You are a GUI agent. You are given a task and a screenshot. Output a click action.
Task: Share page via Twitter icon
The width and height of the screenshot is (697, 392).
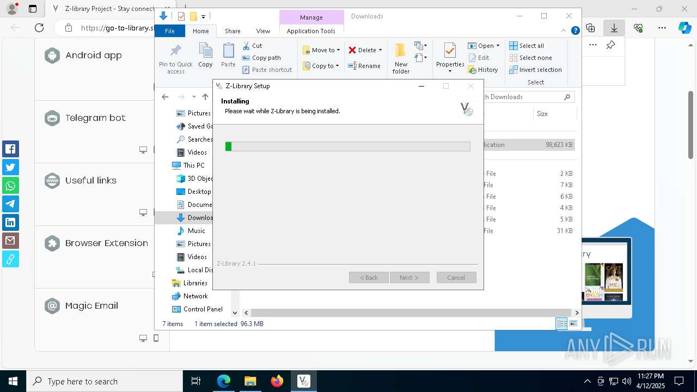coord(10,167)
